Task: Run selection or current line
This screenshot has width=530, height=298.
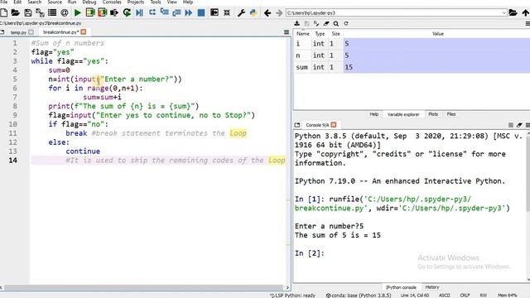Action: [x=114, y=13]
